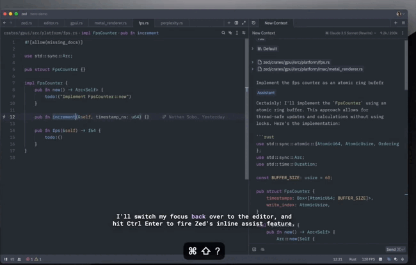Open the context history icon in assistant panel
Screen dimensions: 416x265
click(254, 22)
